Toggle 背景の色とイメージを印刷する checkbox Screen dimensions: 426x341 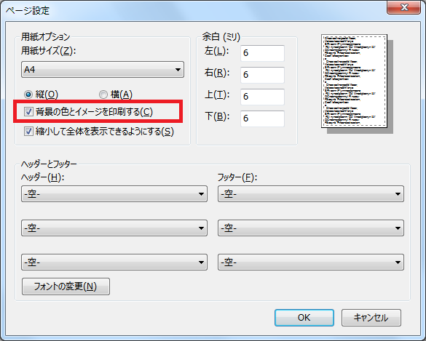[x=28, y=111]
